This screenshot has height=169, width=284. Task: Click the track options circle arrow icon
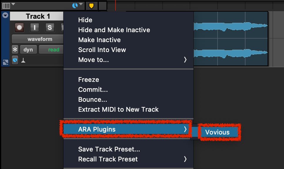click(5, 15)
